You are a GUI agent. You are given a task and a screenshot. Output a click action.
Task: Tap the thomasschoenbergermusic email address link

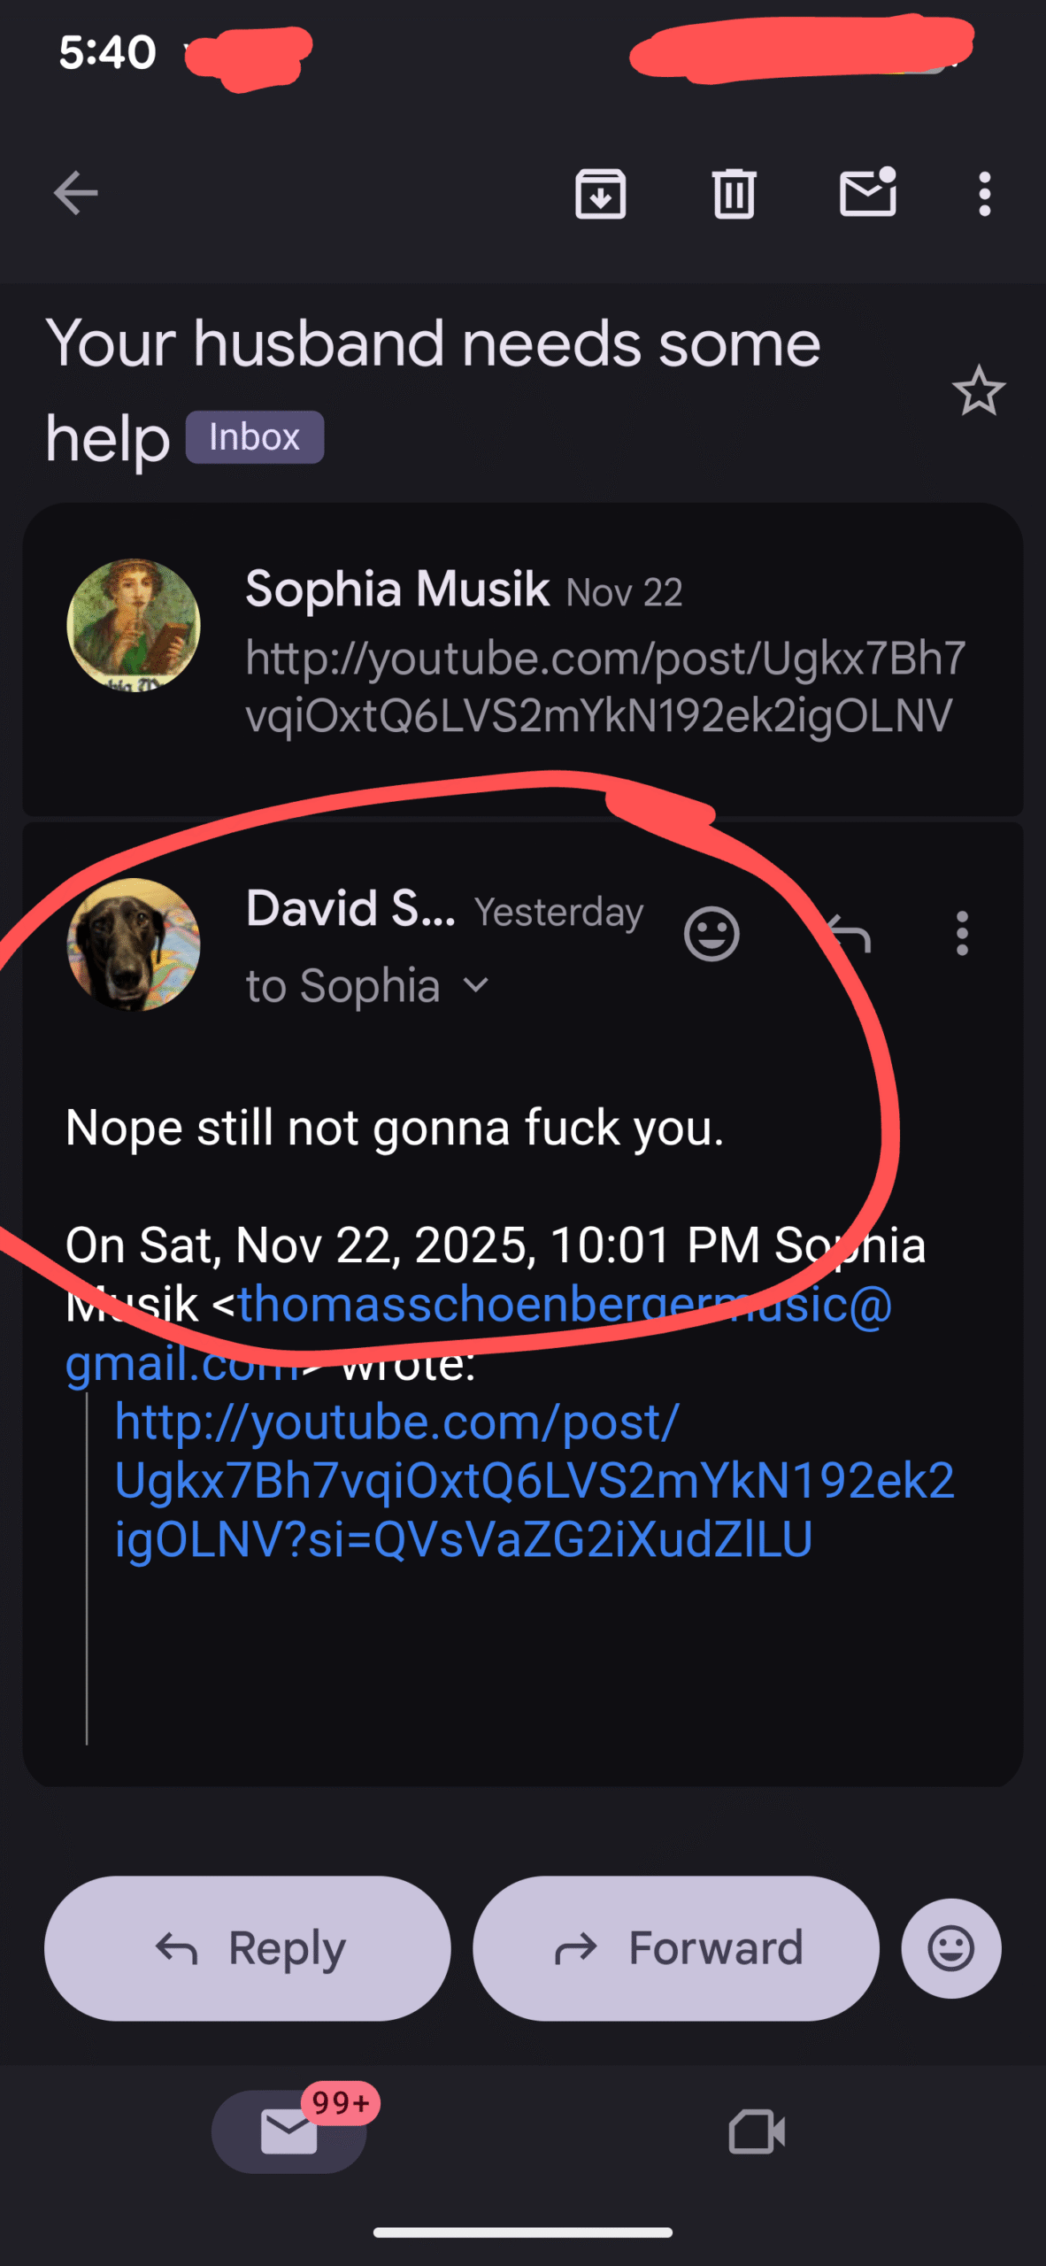566,1306
